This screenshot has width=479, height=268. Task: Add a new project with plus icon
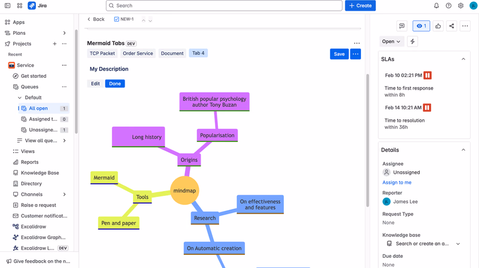54,44
